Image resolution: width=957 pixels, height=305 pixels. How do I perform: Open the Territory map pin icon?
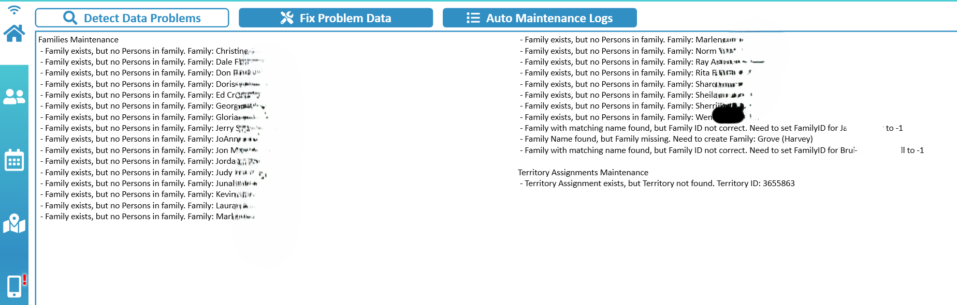coord(14,223)
